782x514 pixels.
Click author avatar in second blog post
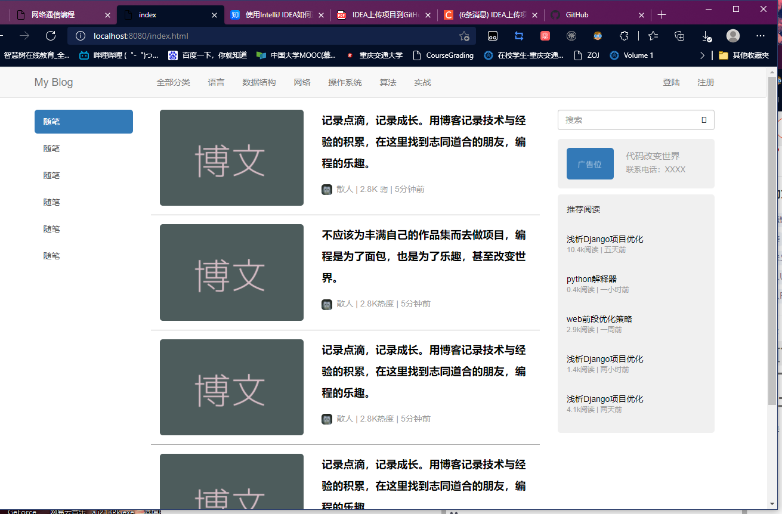coord(327,304)
